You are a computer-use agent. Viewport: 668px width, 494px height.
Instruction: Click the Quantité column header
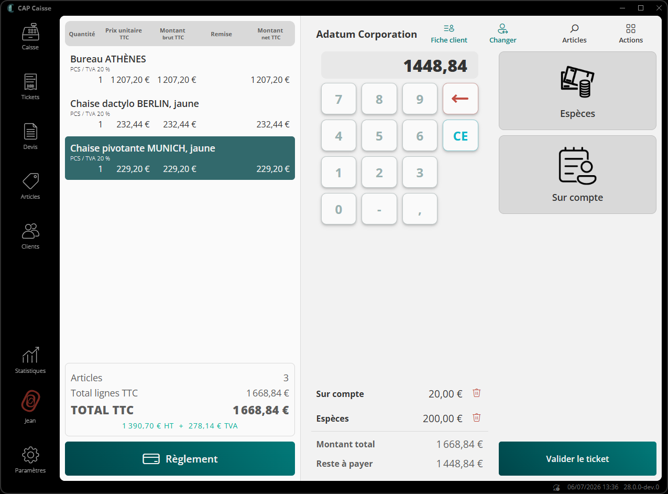(x=82, y=34)
